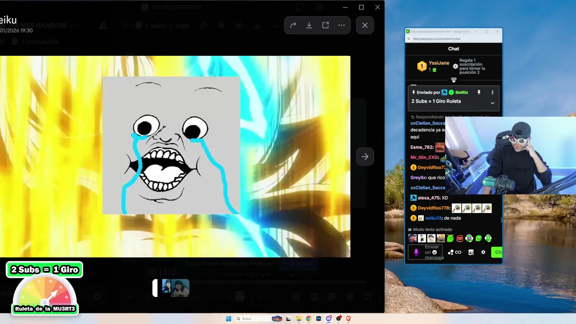Open Kick chat settings gear
The height and width of the screenshot is (324, 576).
[x=483, y=252]
